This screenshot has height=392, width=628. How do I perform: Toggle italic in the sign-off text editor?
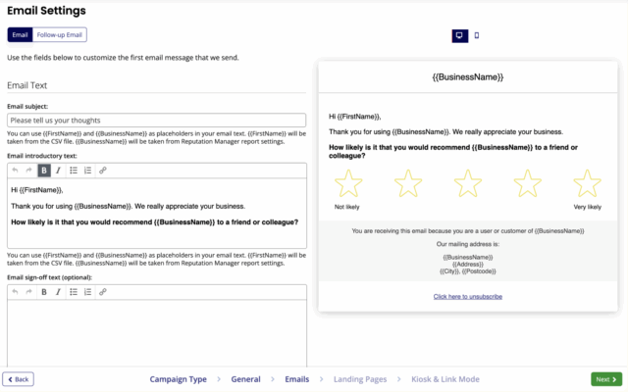click(x=58, y=292)
